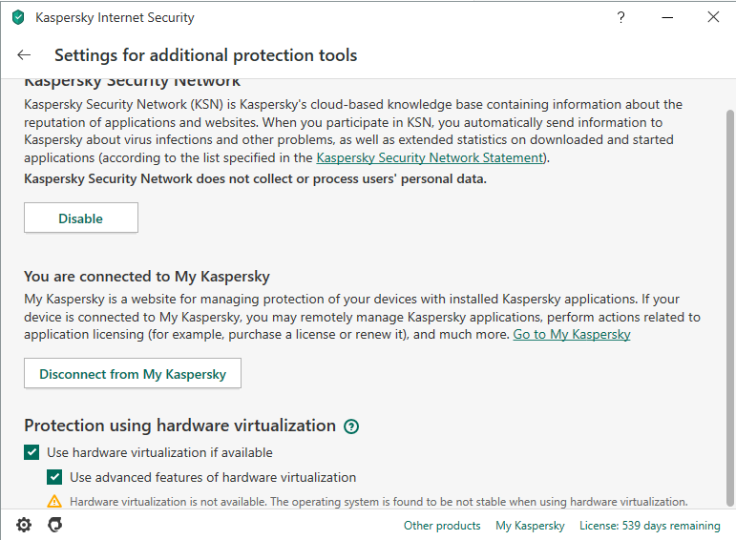This screenshot has width=736, height=540.
Task: Click Disconnect from My Kaspersky button
Action: (x=133, y=374)
